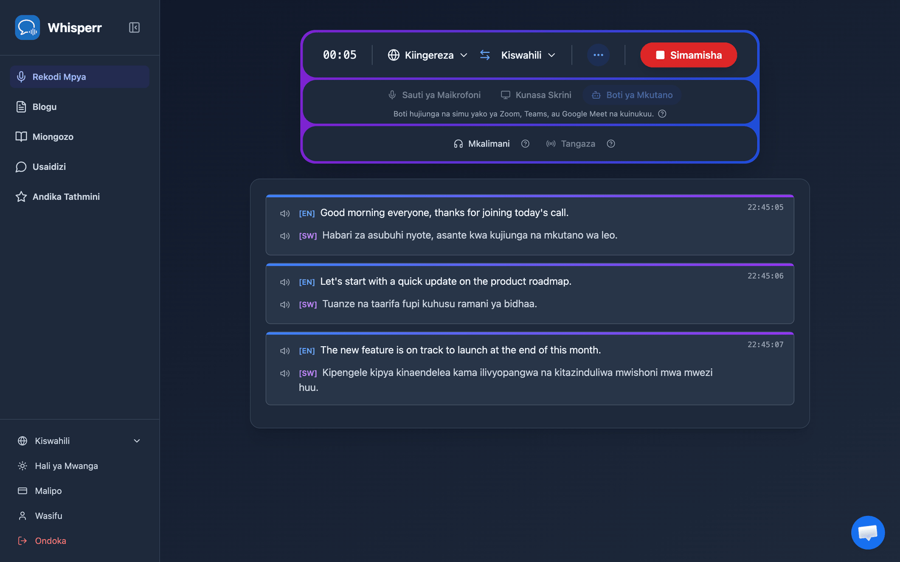
Task: Open Rekodi Mpya in sidebar
Action: (x=79, y=77)
